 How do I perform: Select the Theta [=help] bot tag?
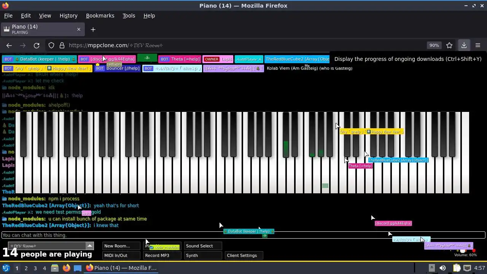point(180,59)
